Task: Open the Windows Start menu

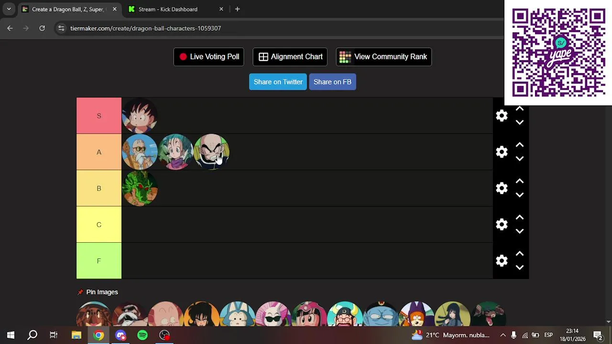Action: click(x=11, y=335)
